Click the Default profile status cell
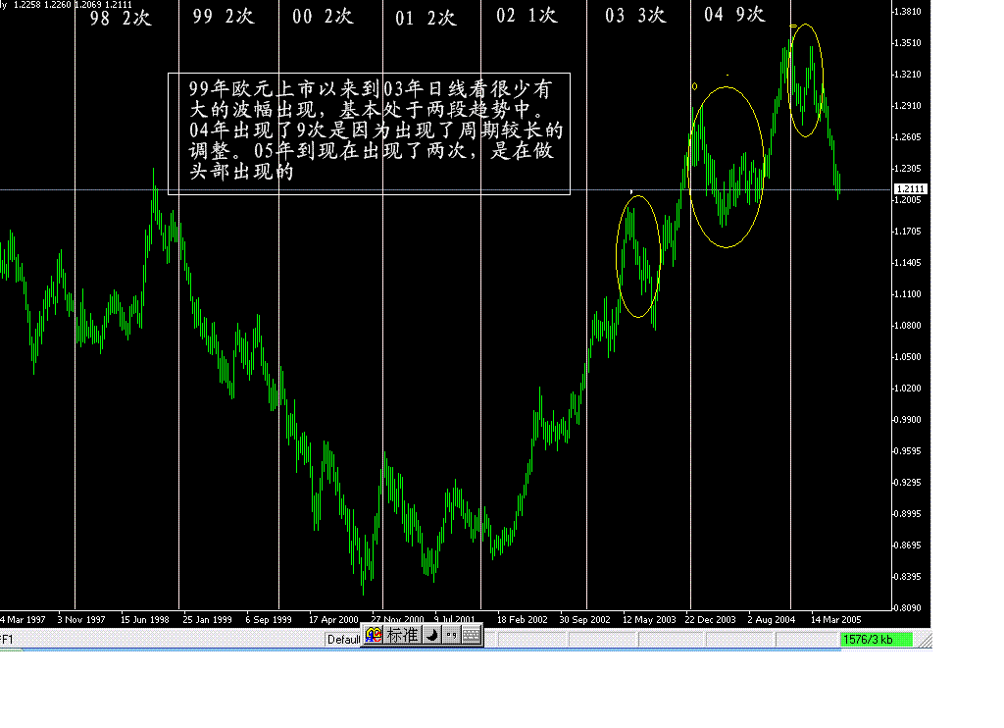The height and width of the screenshot is (728, 1004). (343, 640)
